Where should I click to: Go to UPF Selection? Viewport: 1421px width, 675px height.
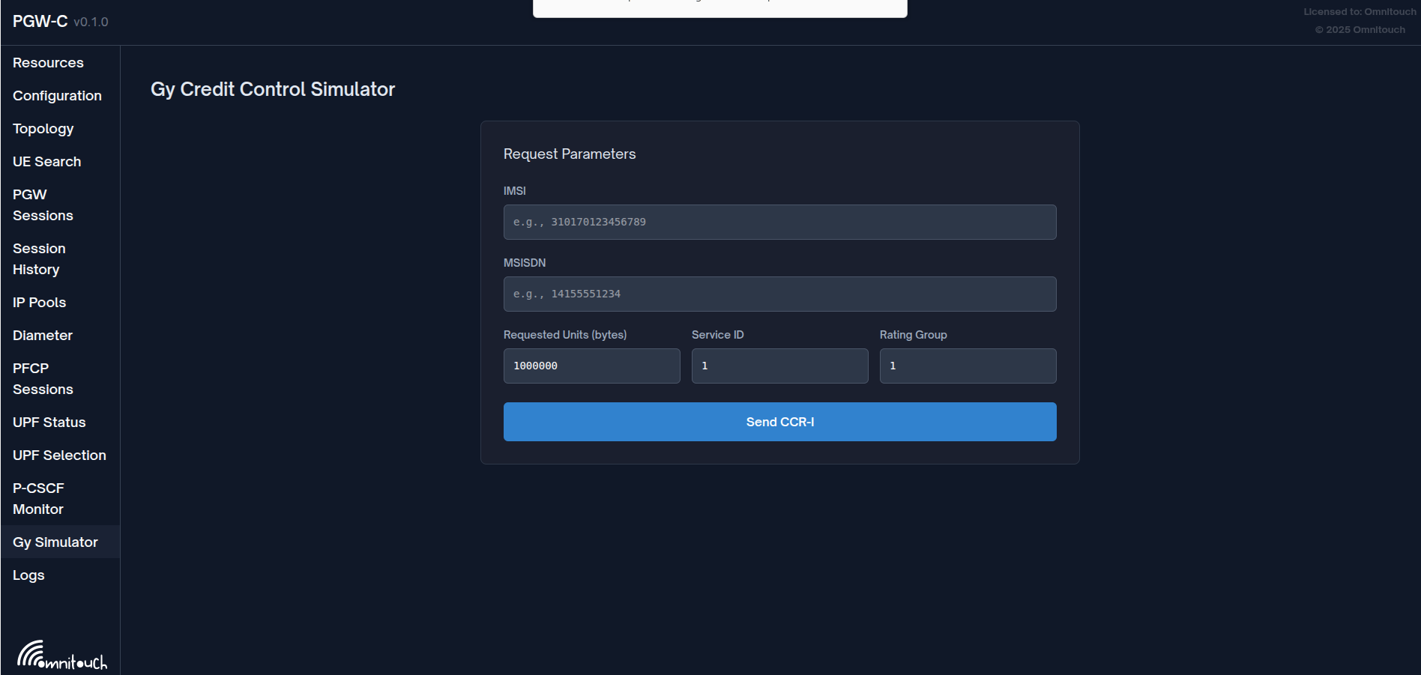coord(59,455)
